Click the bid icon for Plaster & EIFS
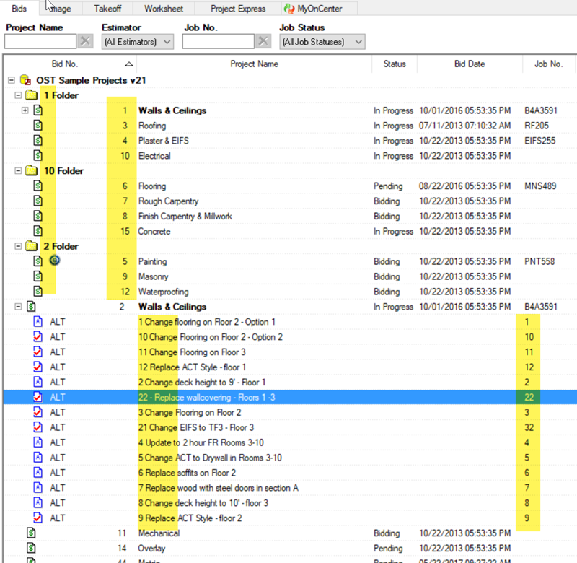 [x=38, y=140]
